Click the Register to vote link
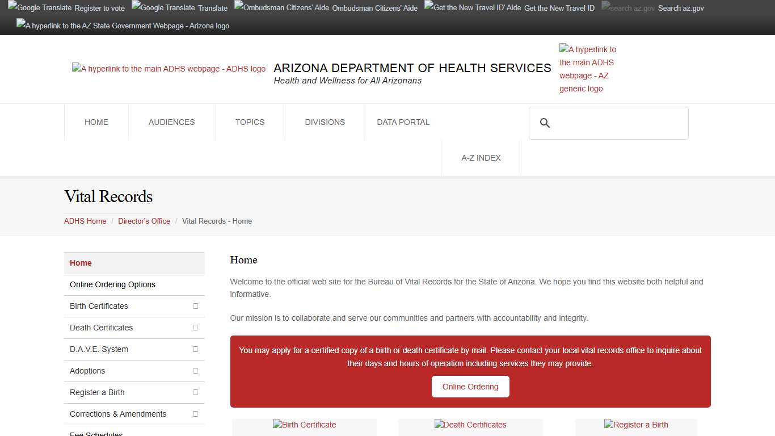Screen dimensions: 775x436 [99, 8]
